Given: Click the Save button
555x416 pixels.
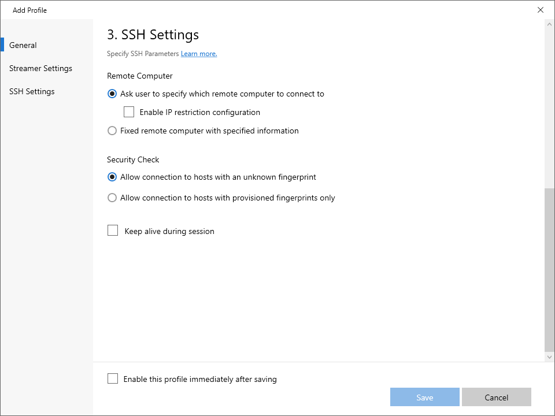Looking at the screenshot, I should point(424,397).
